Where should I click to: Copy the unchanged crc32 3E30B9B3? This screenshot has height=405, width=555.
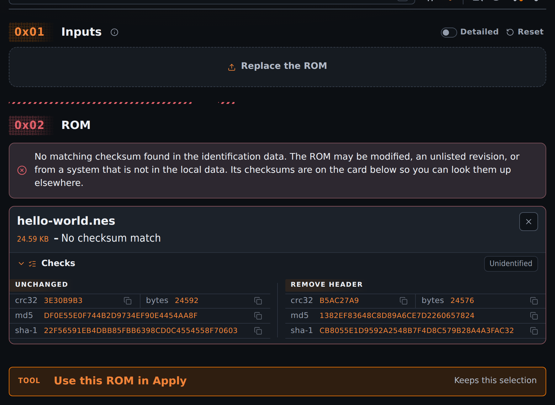[128, 301]
